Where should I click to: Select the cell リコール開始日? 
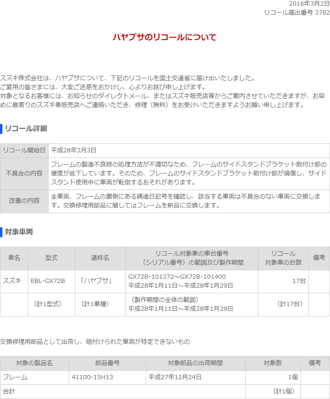pos(24,150)
